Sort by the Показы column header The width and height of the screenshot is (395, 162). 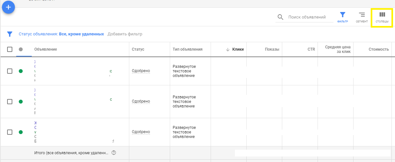[x=272, y=49]
